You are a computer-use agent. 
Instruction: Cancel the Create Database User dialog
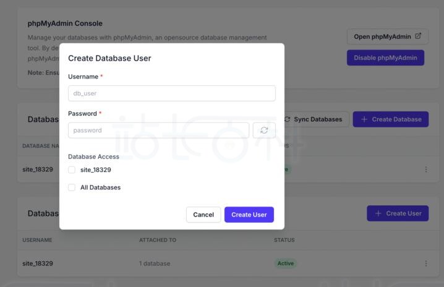(203, 215)
